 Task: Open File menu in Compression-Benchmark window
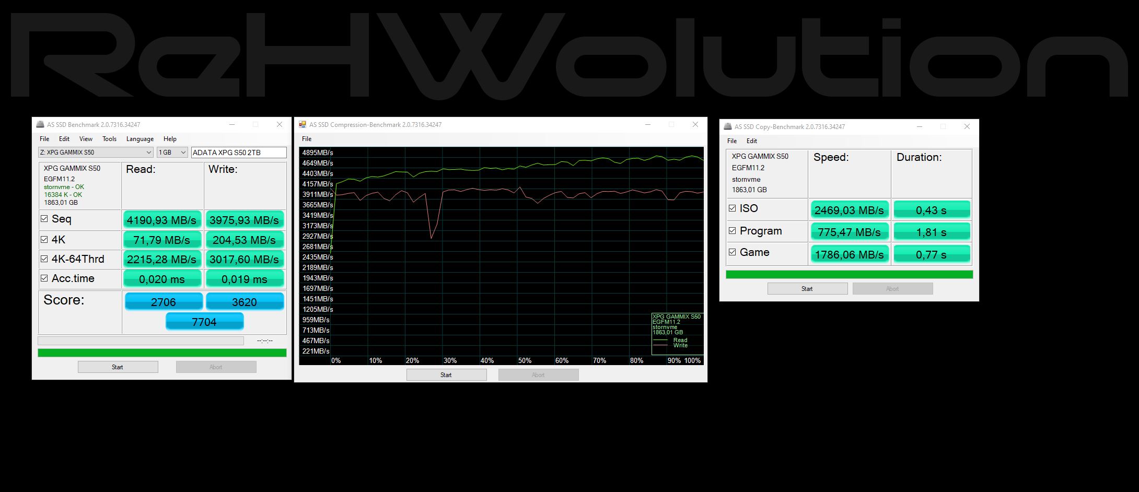point(307,139)
